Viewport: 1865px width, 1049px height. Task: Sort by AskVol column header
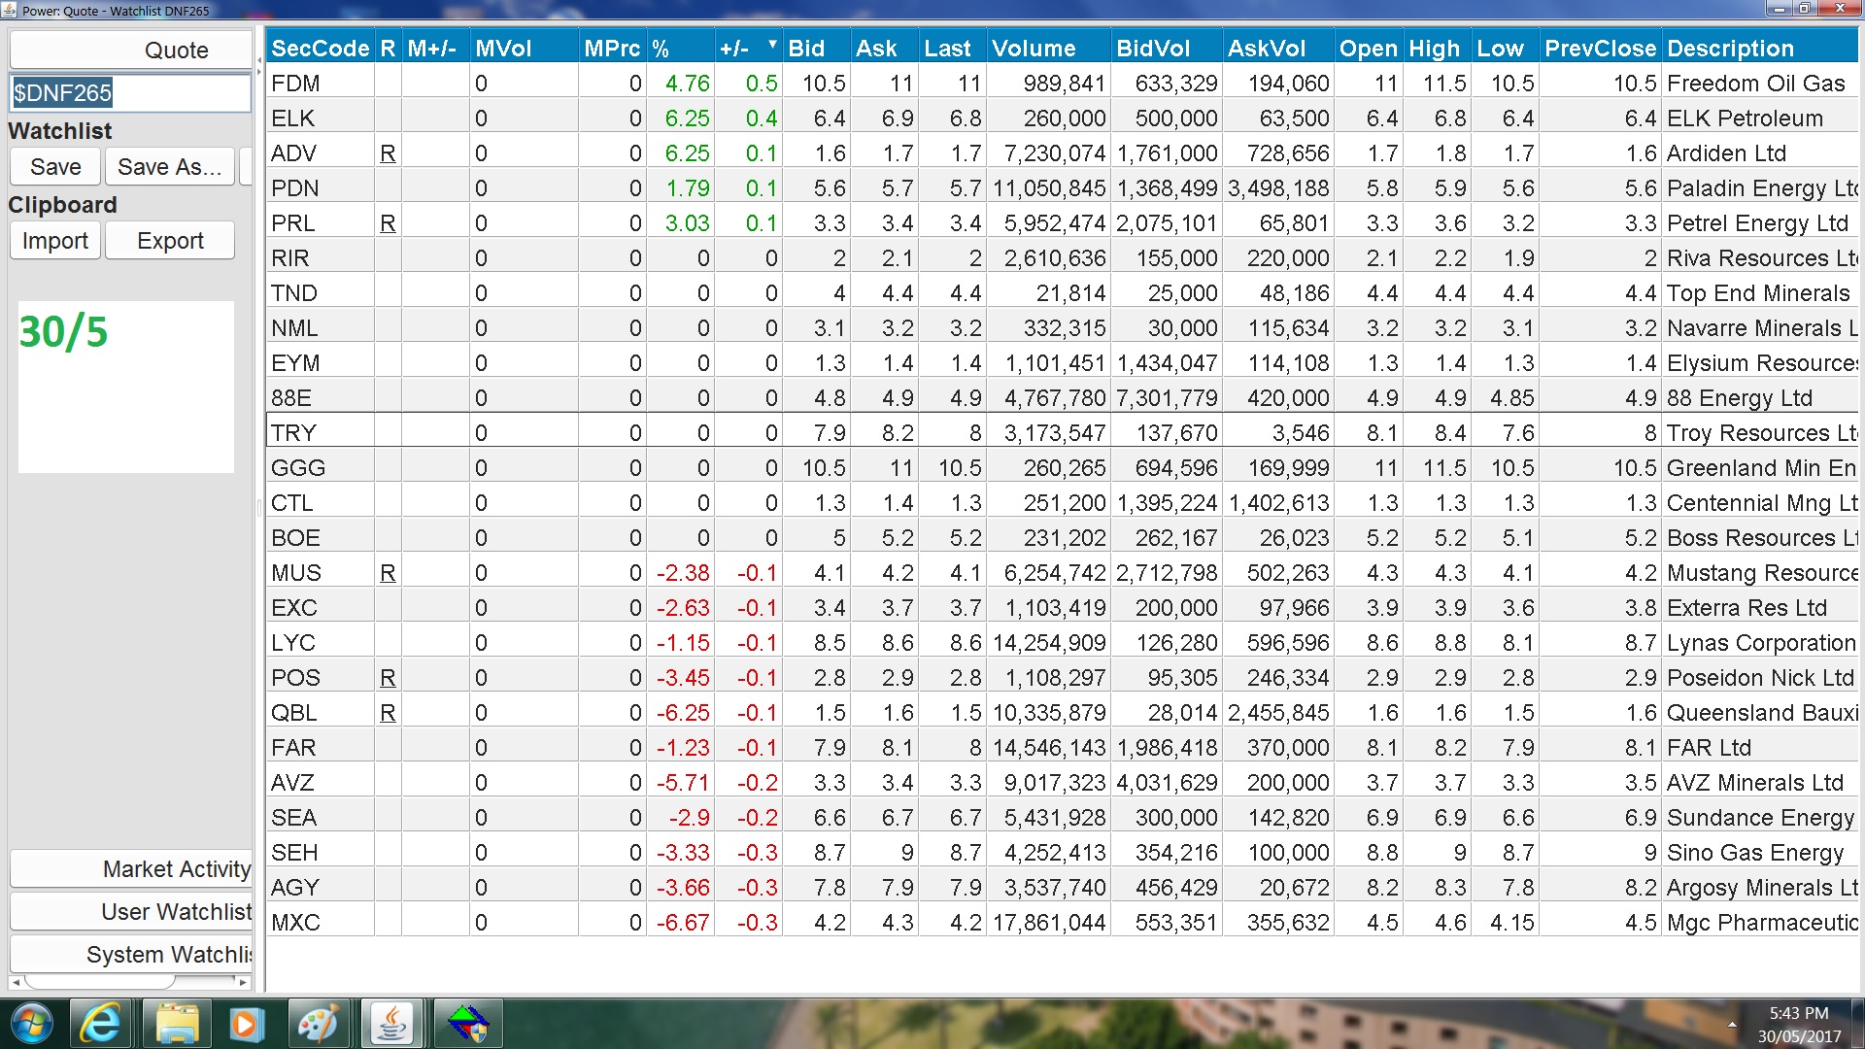coord(1277,49)
